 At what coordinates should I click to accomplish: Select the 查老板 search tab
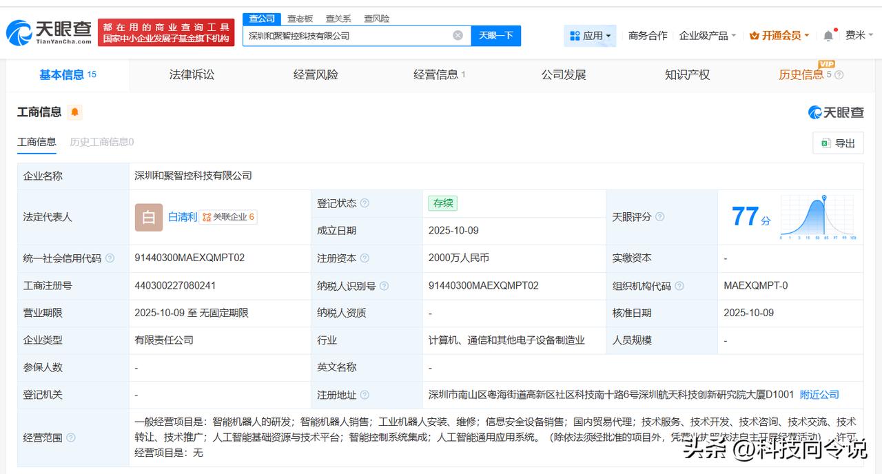pos(300,19)
